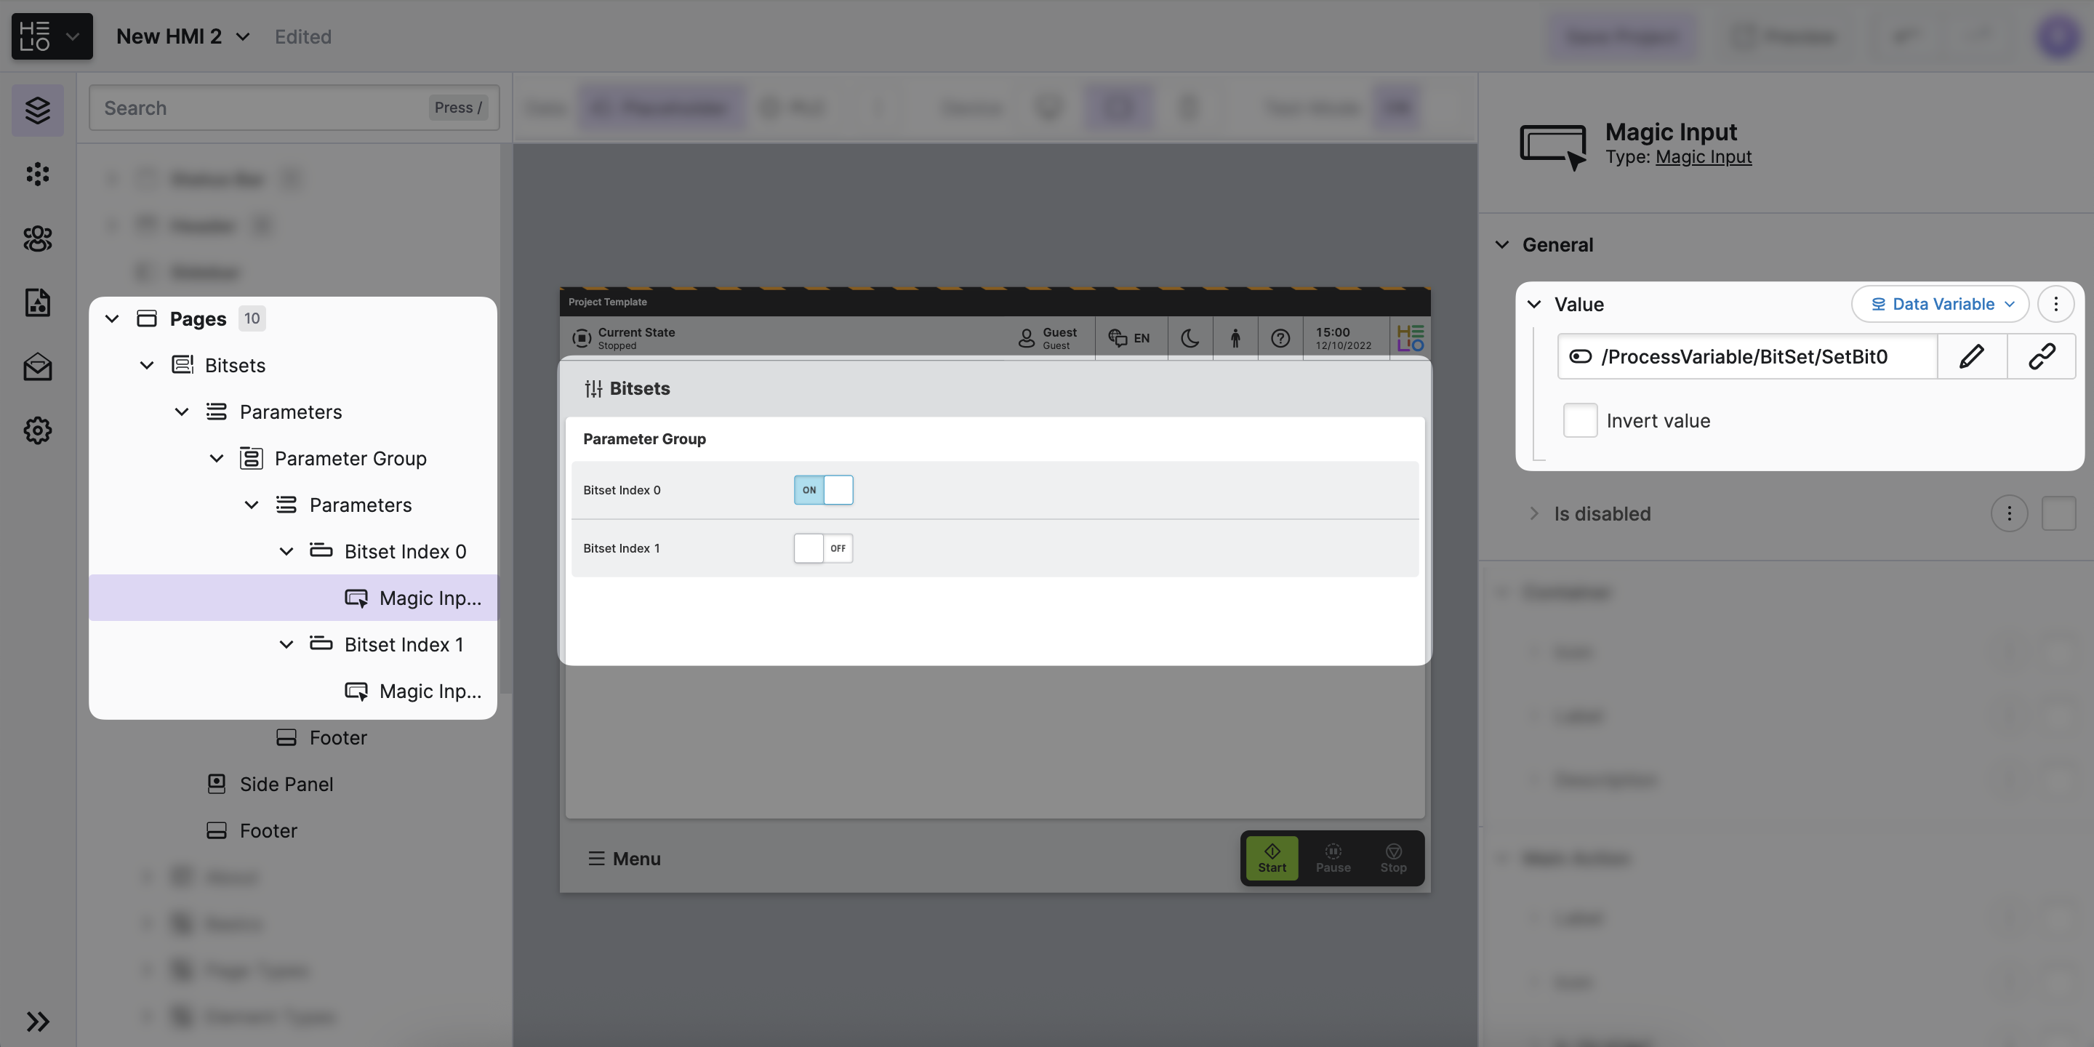2094x1047 pixels.
Task: Click the pencil edit icon for Value
Action: (1971, 356)
